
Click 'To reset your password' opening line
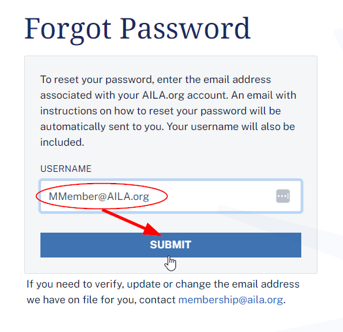click(96, 80)
